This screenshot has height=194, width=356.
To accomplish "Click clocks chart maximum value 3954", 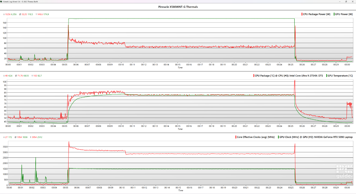I will (34, 137).
